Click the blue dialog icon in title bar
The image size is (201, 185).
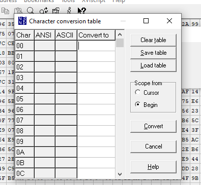pyautogui.click(x=22, y=21)
